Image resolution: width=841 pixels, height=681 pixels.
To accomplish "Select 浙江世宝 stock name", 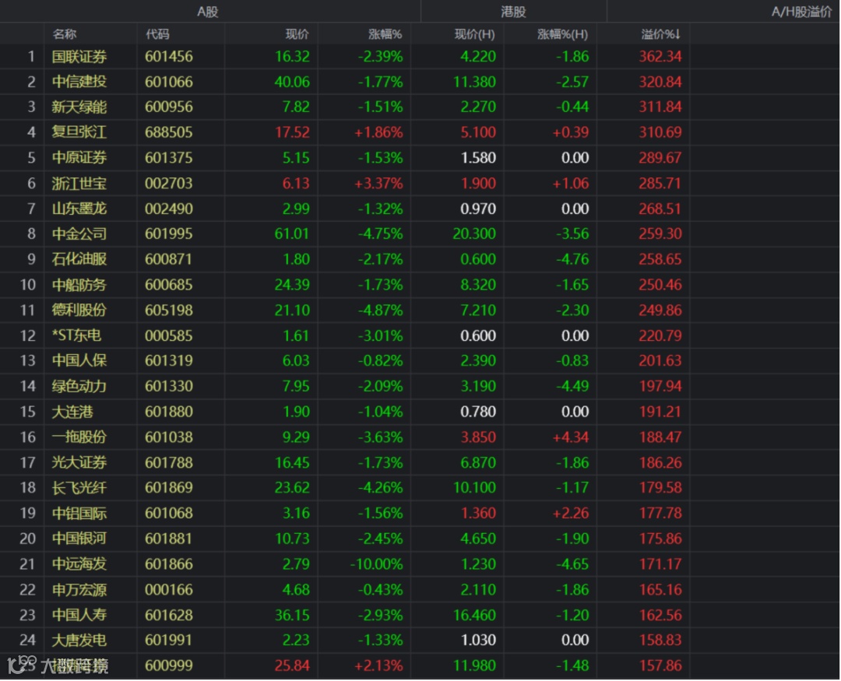I will click(79, 184).
